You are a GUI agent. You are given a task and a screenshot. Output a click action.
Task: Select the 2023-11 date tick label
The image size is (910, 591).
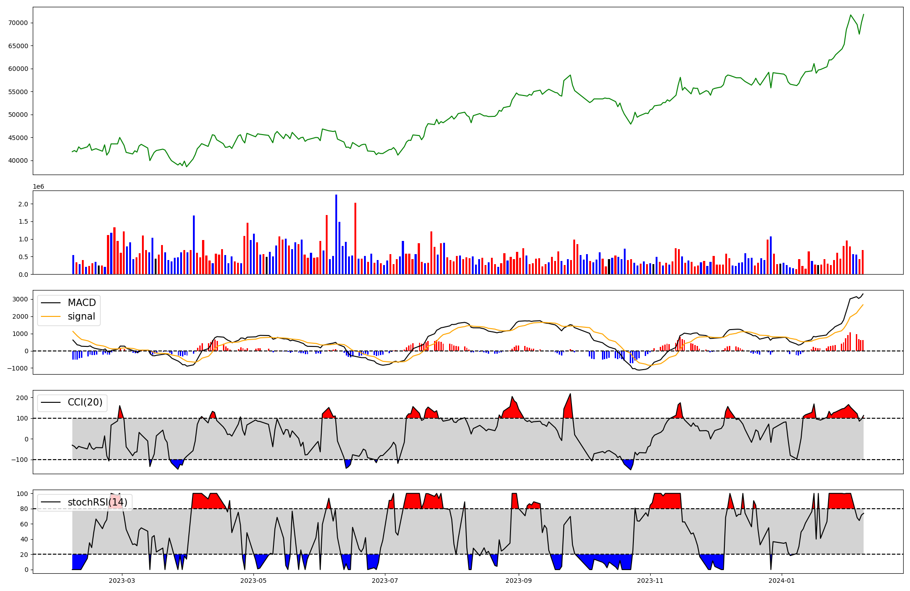650,580
